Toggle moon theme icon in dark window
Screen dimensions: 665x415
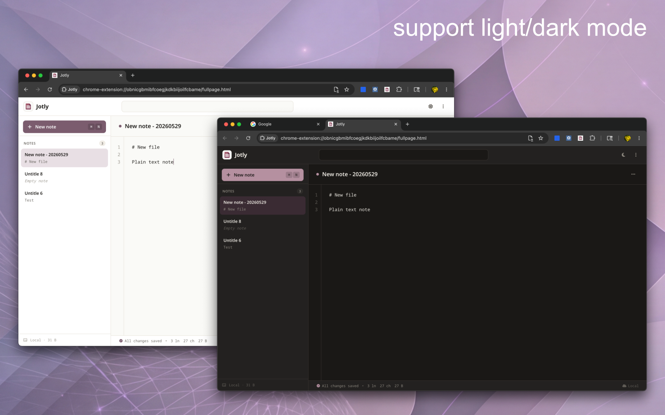click(x=623, y=155)
